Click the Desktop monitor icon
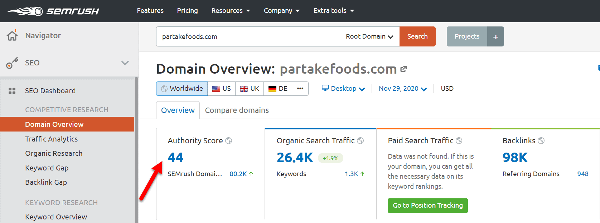Viewport: 600px width, 223px height. 325,88
